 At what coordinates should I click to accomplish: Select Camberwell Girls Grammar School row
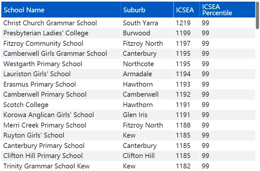click(x=128, y=54)
